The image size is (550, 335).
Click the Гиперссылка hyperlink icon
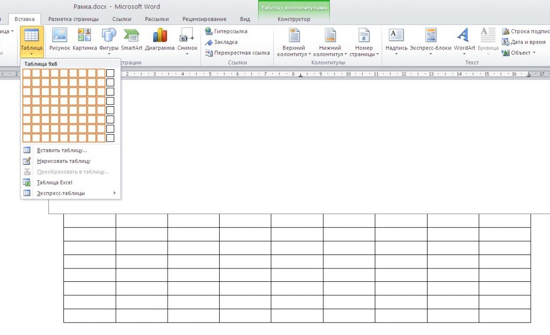coord(209,32)
